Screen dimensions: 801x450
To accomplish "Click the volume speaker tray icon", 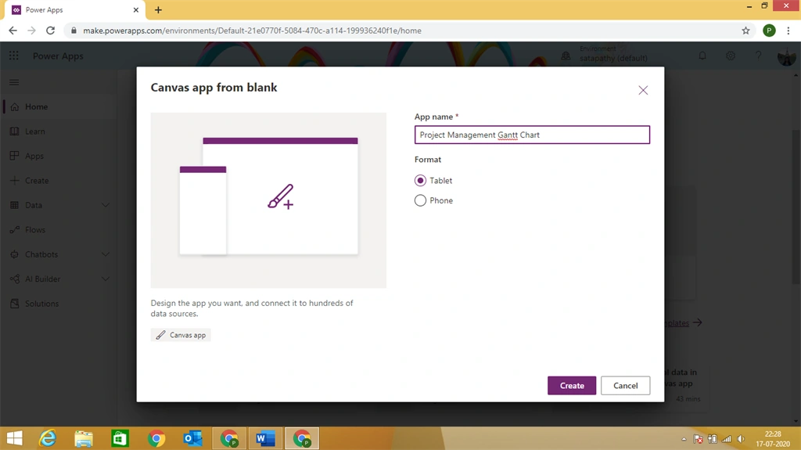I will coord(741,439).
